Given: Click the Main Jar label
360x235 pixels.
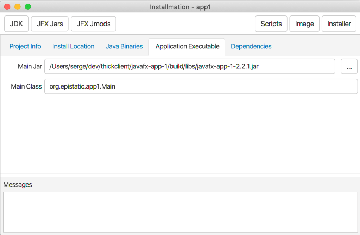Looking at the screenshot, I should click(30, 66).
